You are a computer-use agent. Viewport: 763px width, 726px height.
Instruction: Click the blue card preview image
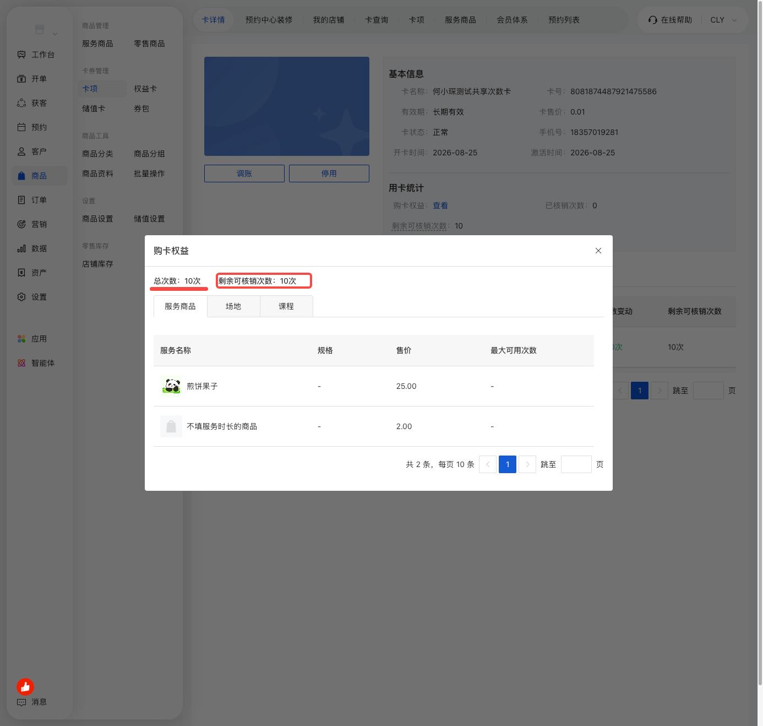tap(287, 106)
